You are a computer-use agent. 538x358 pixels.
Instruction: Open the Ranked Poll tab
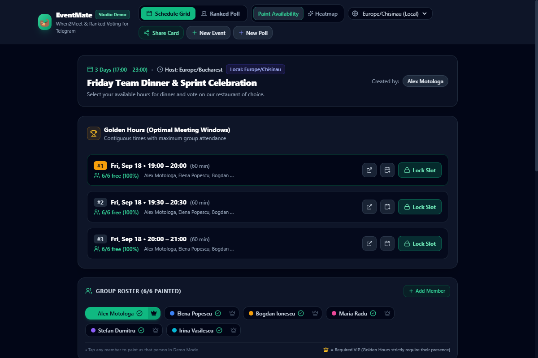[x=221, y=13]
